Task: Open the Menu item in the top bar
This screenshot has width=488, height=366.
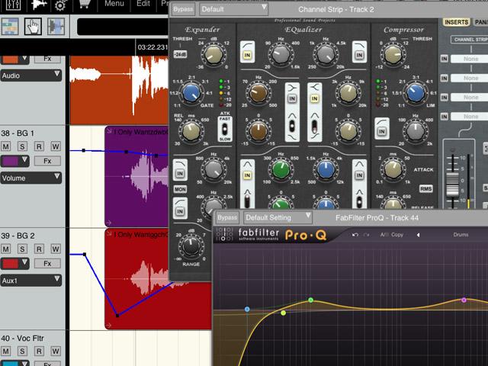Action: [114, 4]
